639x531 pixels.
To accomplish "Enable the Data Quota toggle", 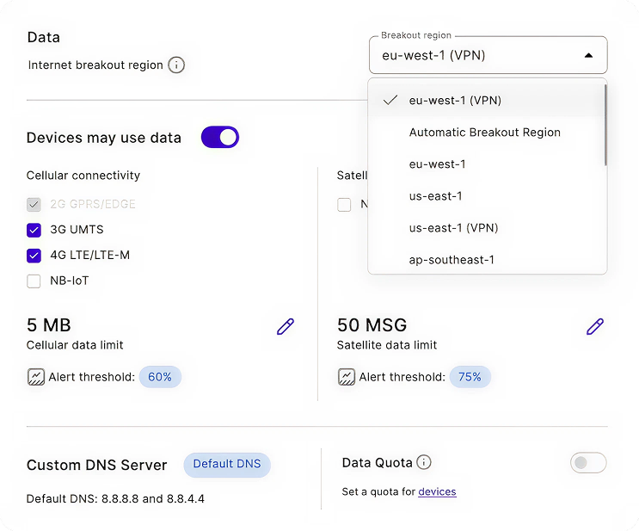I will click(x=588, y=463).
